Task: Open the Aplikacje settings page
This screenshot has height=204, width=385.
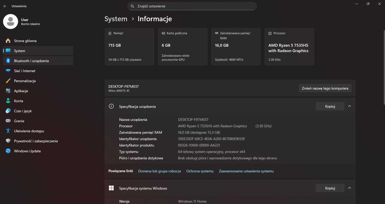Action: point(38,91)
